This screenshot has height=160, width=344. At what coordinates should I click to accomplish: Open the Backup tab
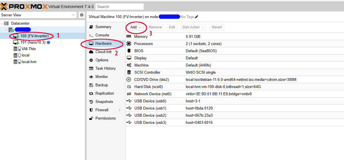[x=105, y=85]
